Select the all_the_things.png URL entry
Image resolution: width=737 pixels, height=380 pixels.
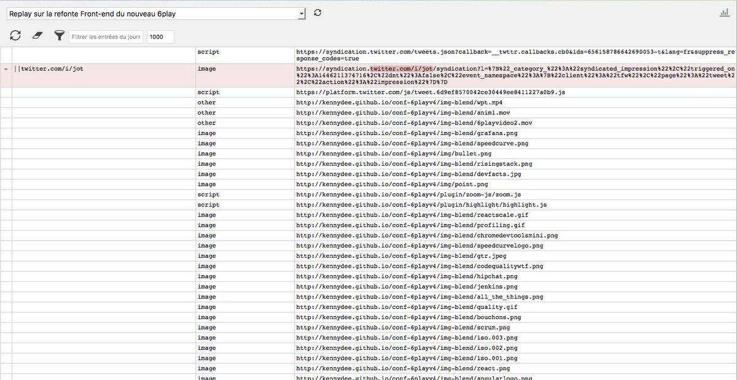click(515, 297)
